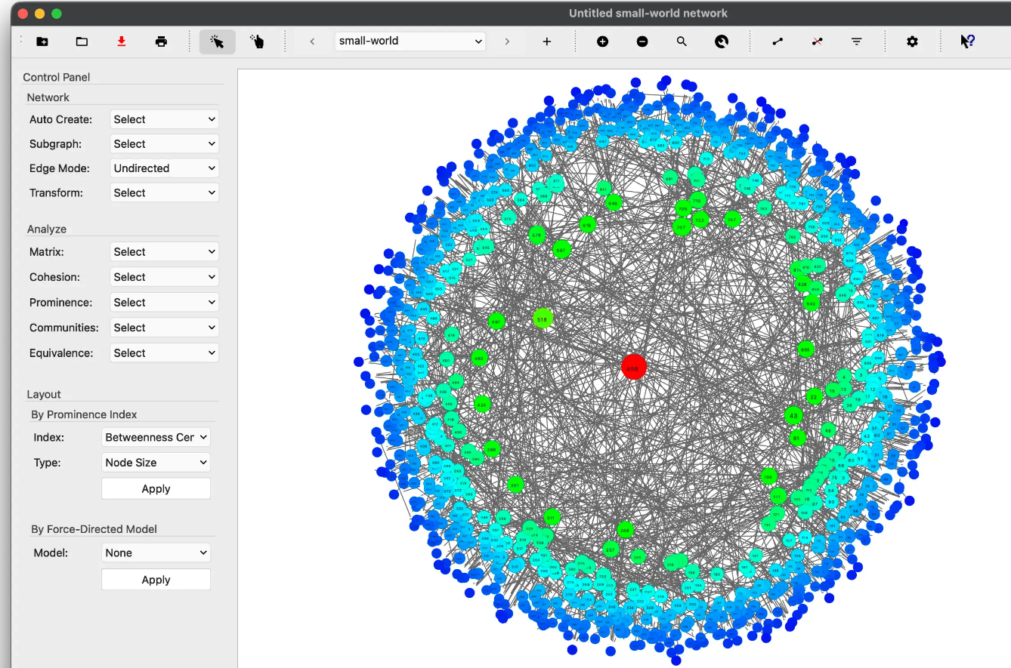This screenshot has width=1011, height=668.
Task: Open the search magnifier tool
Action: pyautogui.click(x=682, y=42)
